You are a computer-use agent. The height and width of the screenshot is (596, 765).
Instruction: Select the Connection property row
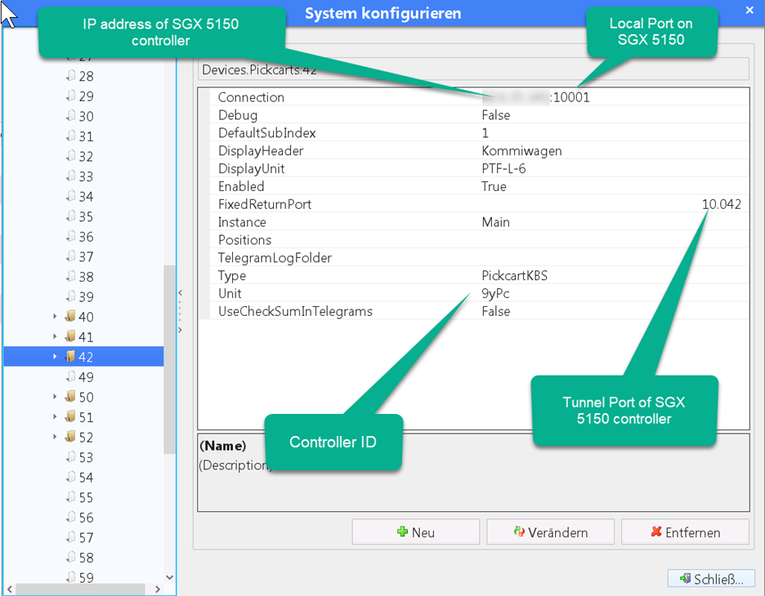[x=474, y=97]
